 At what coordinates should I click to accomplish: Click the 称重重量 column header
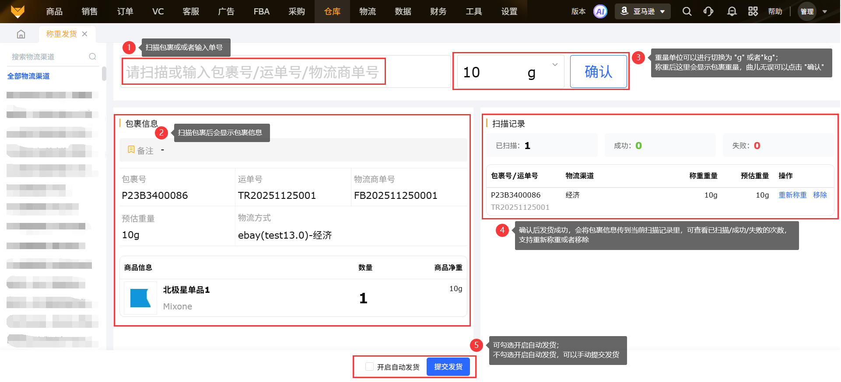click(x=703, y=176)
